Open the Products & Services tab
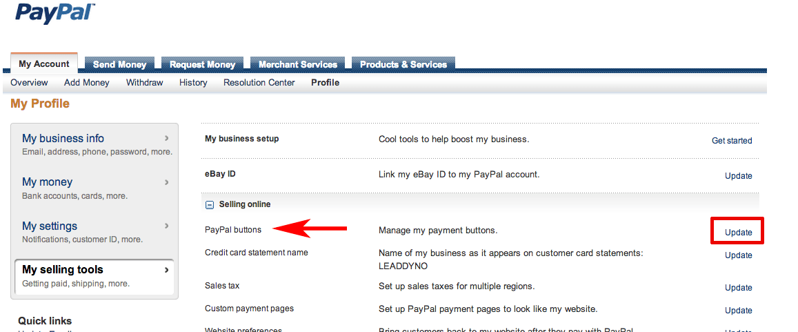Viewport: 798px width, 332px height. tap(403, 64)
